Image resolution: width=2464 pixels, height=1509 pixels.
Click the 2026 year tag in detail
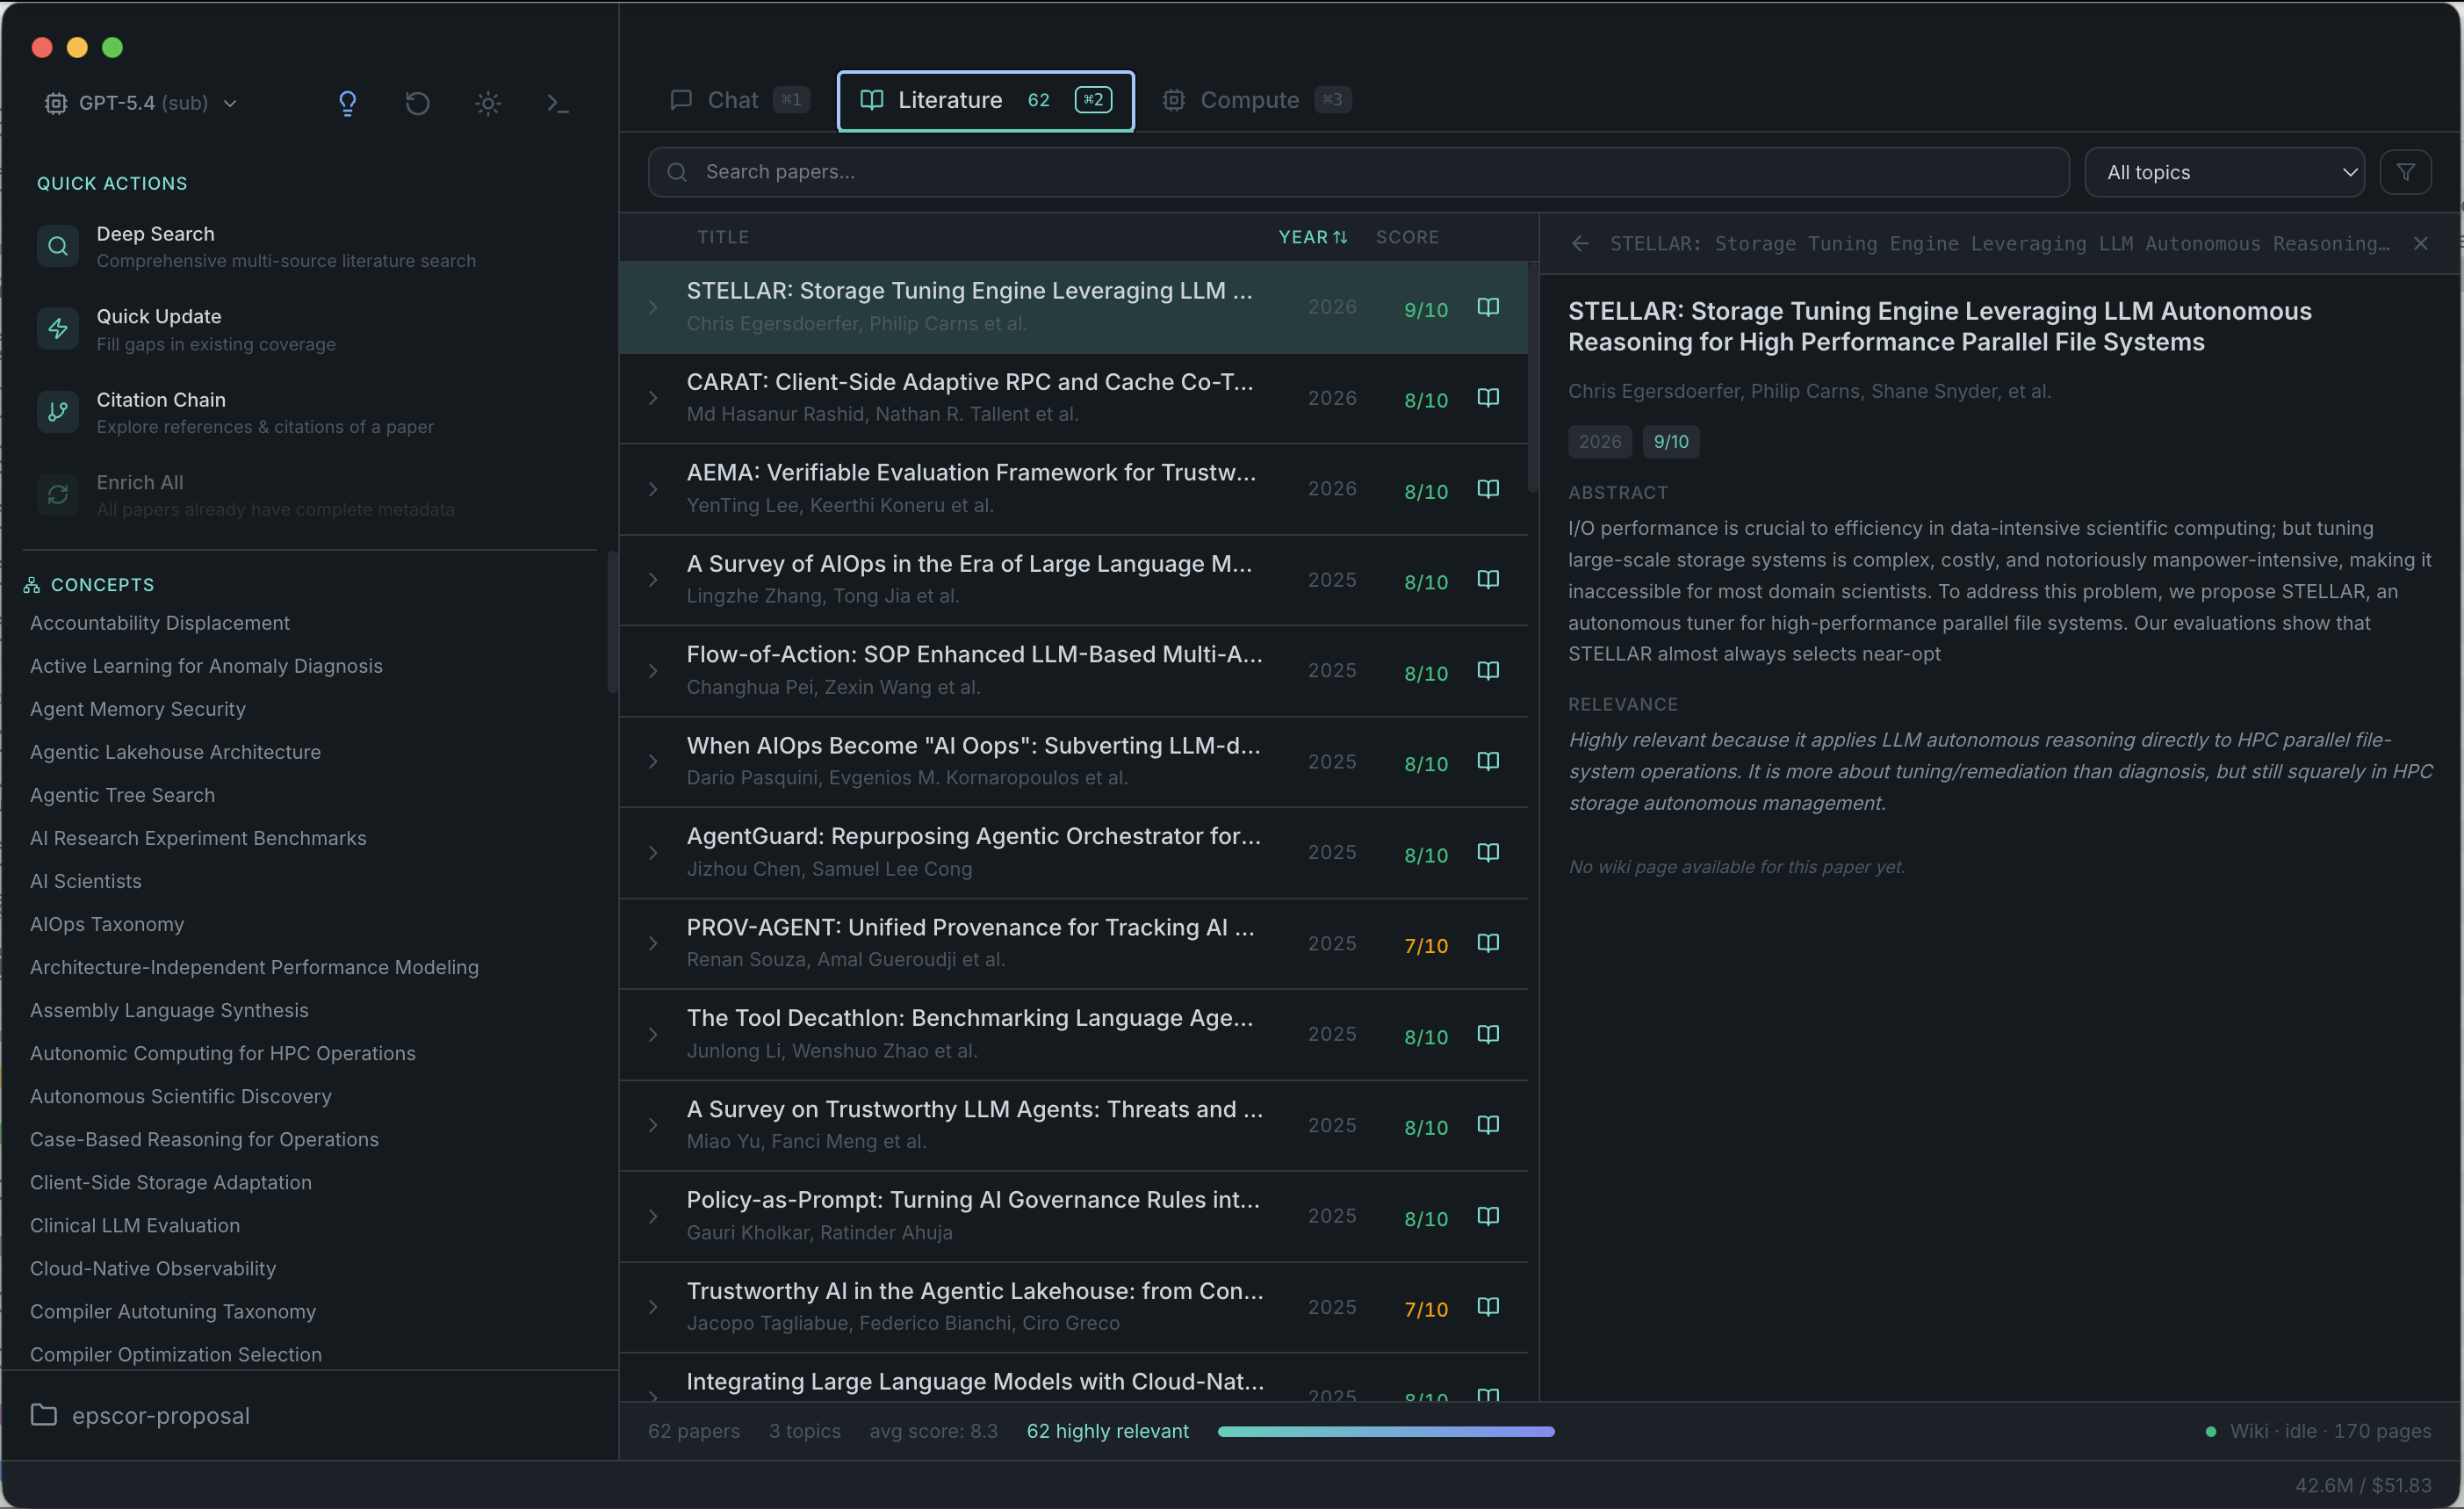(x=1600, y=442)
